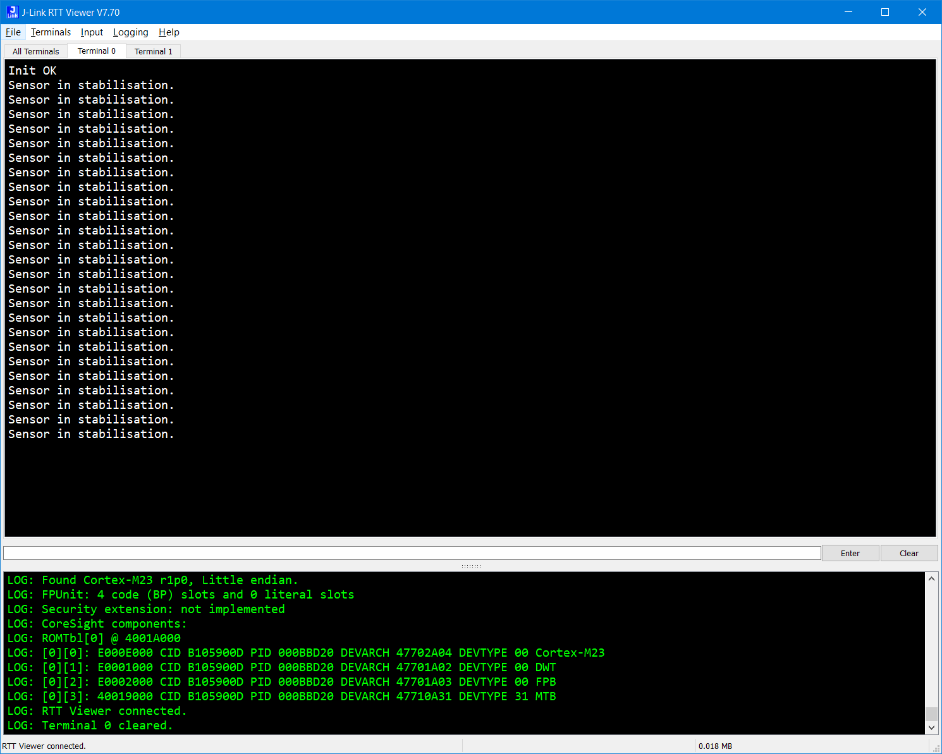942x754 pixels.
Task: Switch to the All Terminals tab
Action: pos(36,51)
